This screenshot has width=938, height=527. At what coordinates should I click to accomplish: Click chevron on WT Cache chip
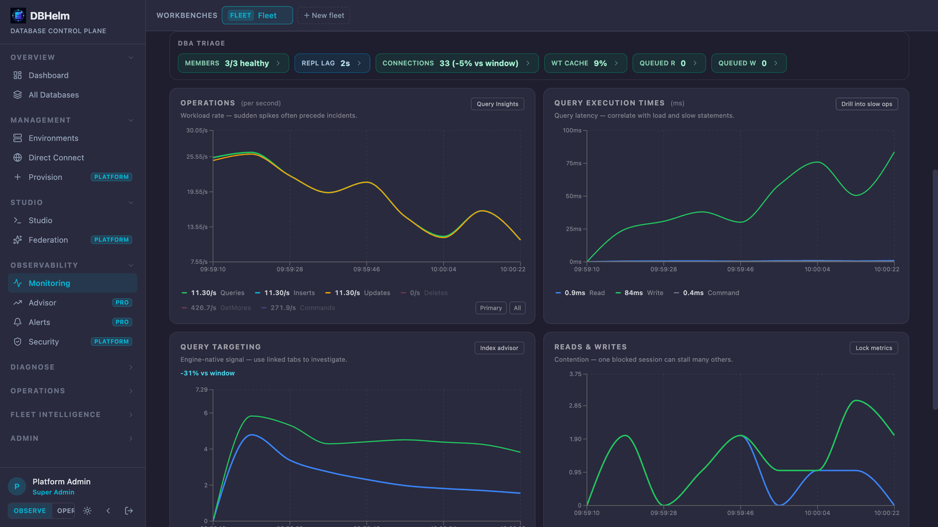point(616,63)
